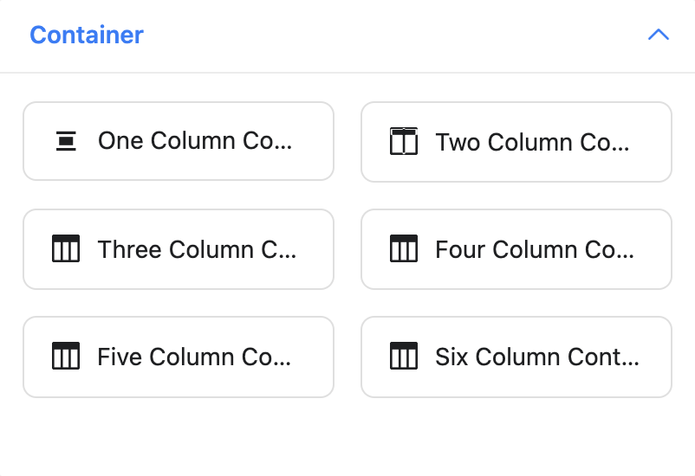Viewport: 695px width, 476px height.
Task: Add a Six Column Container layout
Action: coord(516,357)
